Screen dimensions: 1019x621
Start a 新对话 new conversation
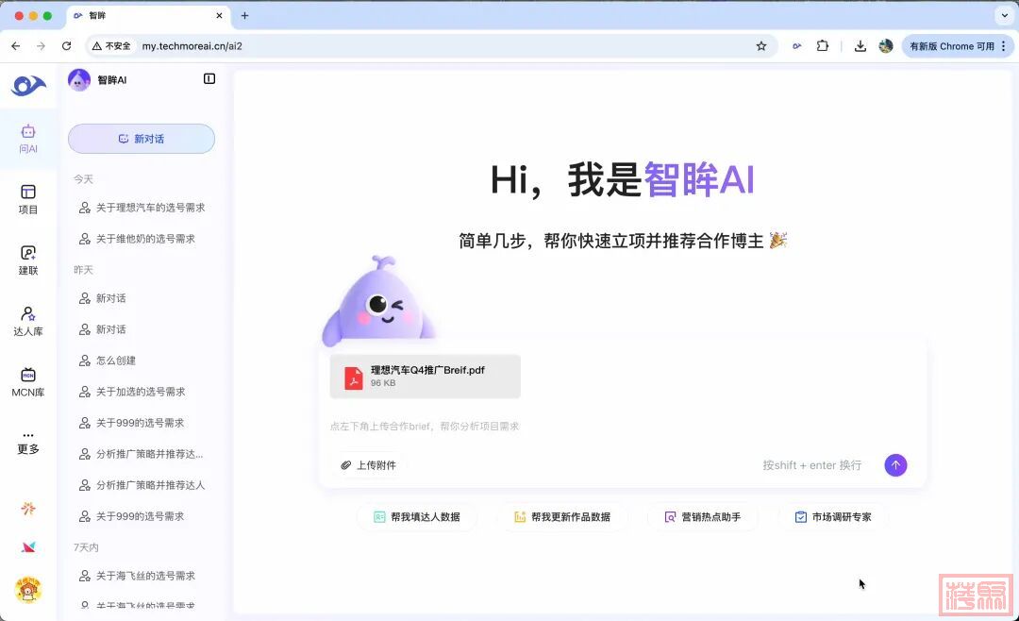142,139
